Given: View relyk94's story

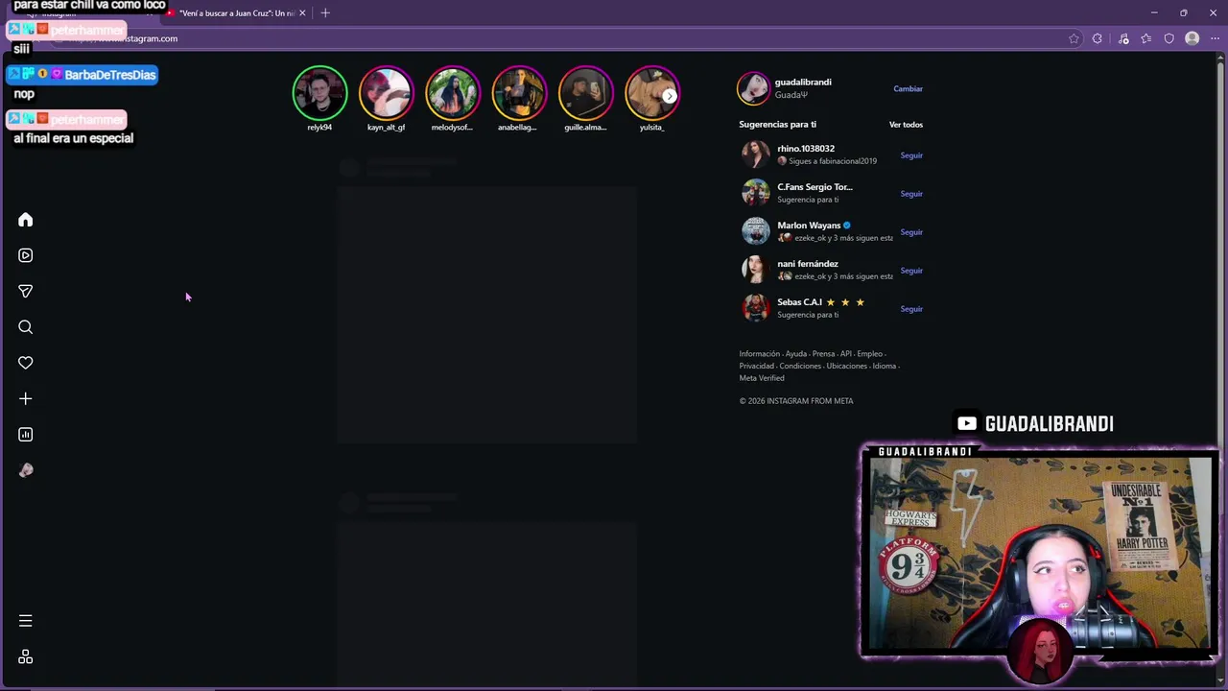Looking at the screenshot, I should click(319, 93).
